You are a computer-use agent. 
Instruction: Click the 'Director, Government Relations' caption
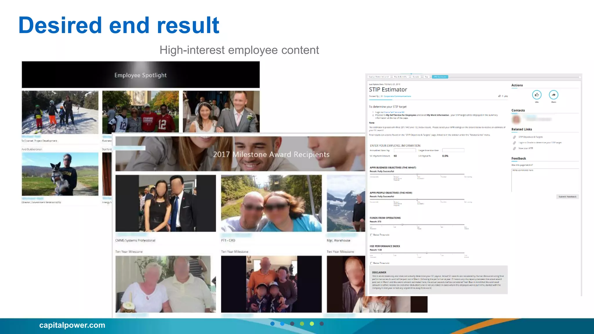[41, 202]
